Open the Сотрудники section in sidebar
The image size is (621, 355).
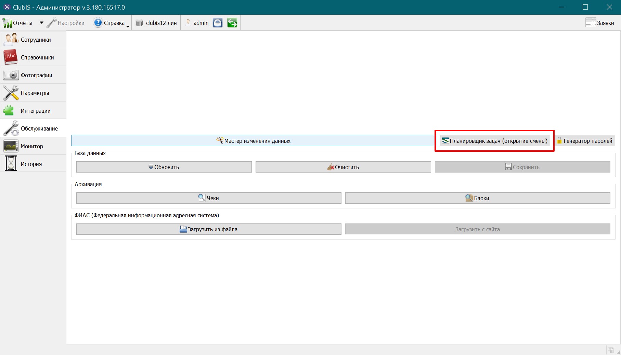point(33,40)
